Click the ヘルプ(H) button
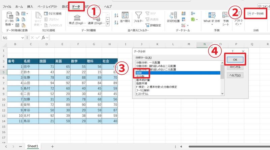The image size is (270, 150). (x=235, y=75)
